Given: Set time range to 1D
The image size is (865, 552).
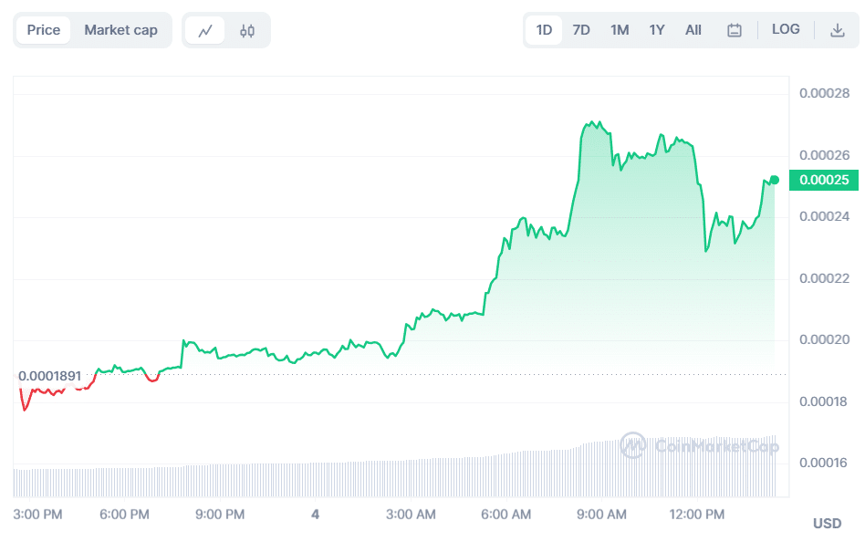Looking at the screenshot, I should [544, 30].
